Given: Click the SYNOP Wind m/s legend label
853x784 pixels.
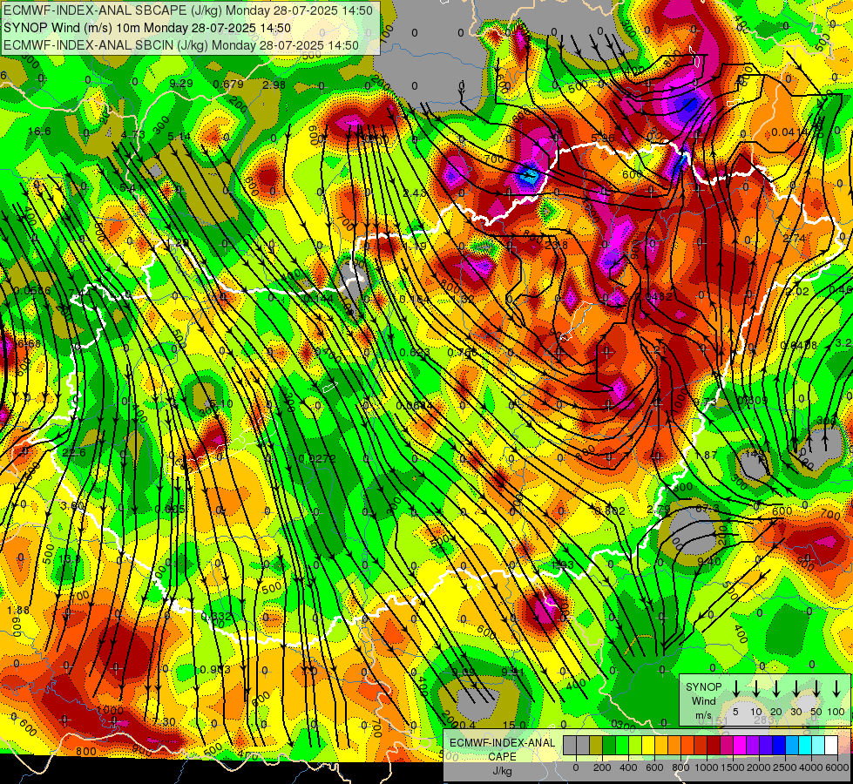Looking at the screenshot, I should (x=703, y=700).
